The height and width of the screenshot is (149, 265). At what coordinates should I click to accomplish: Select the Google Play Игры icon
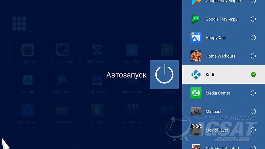point(196,19)
